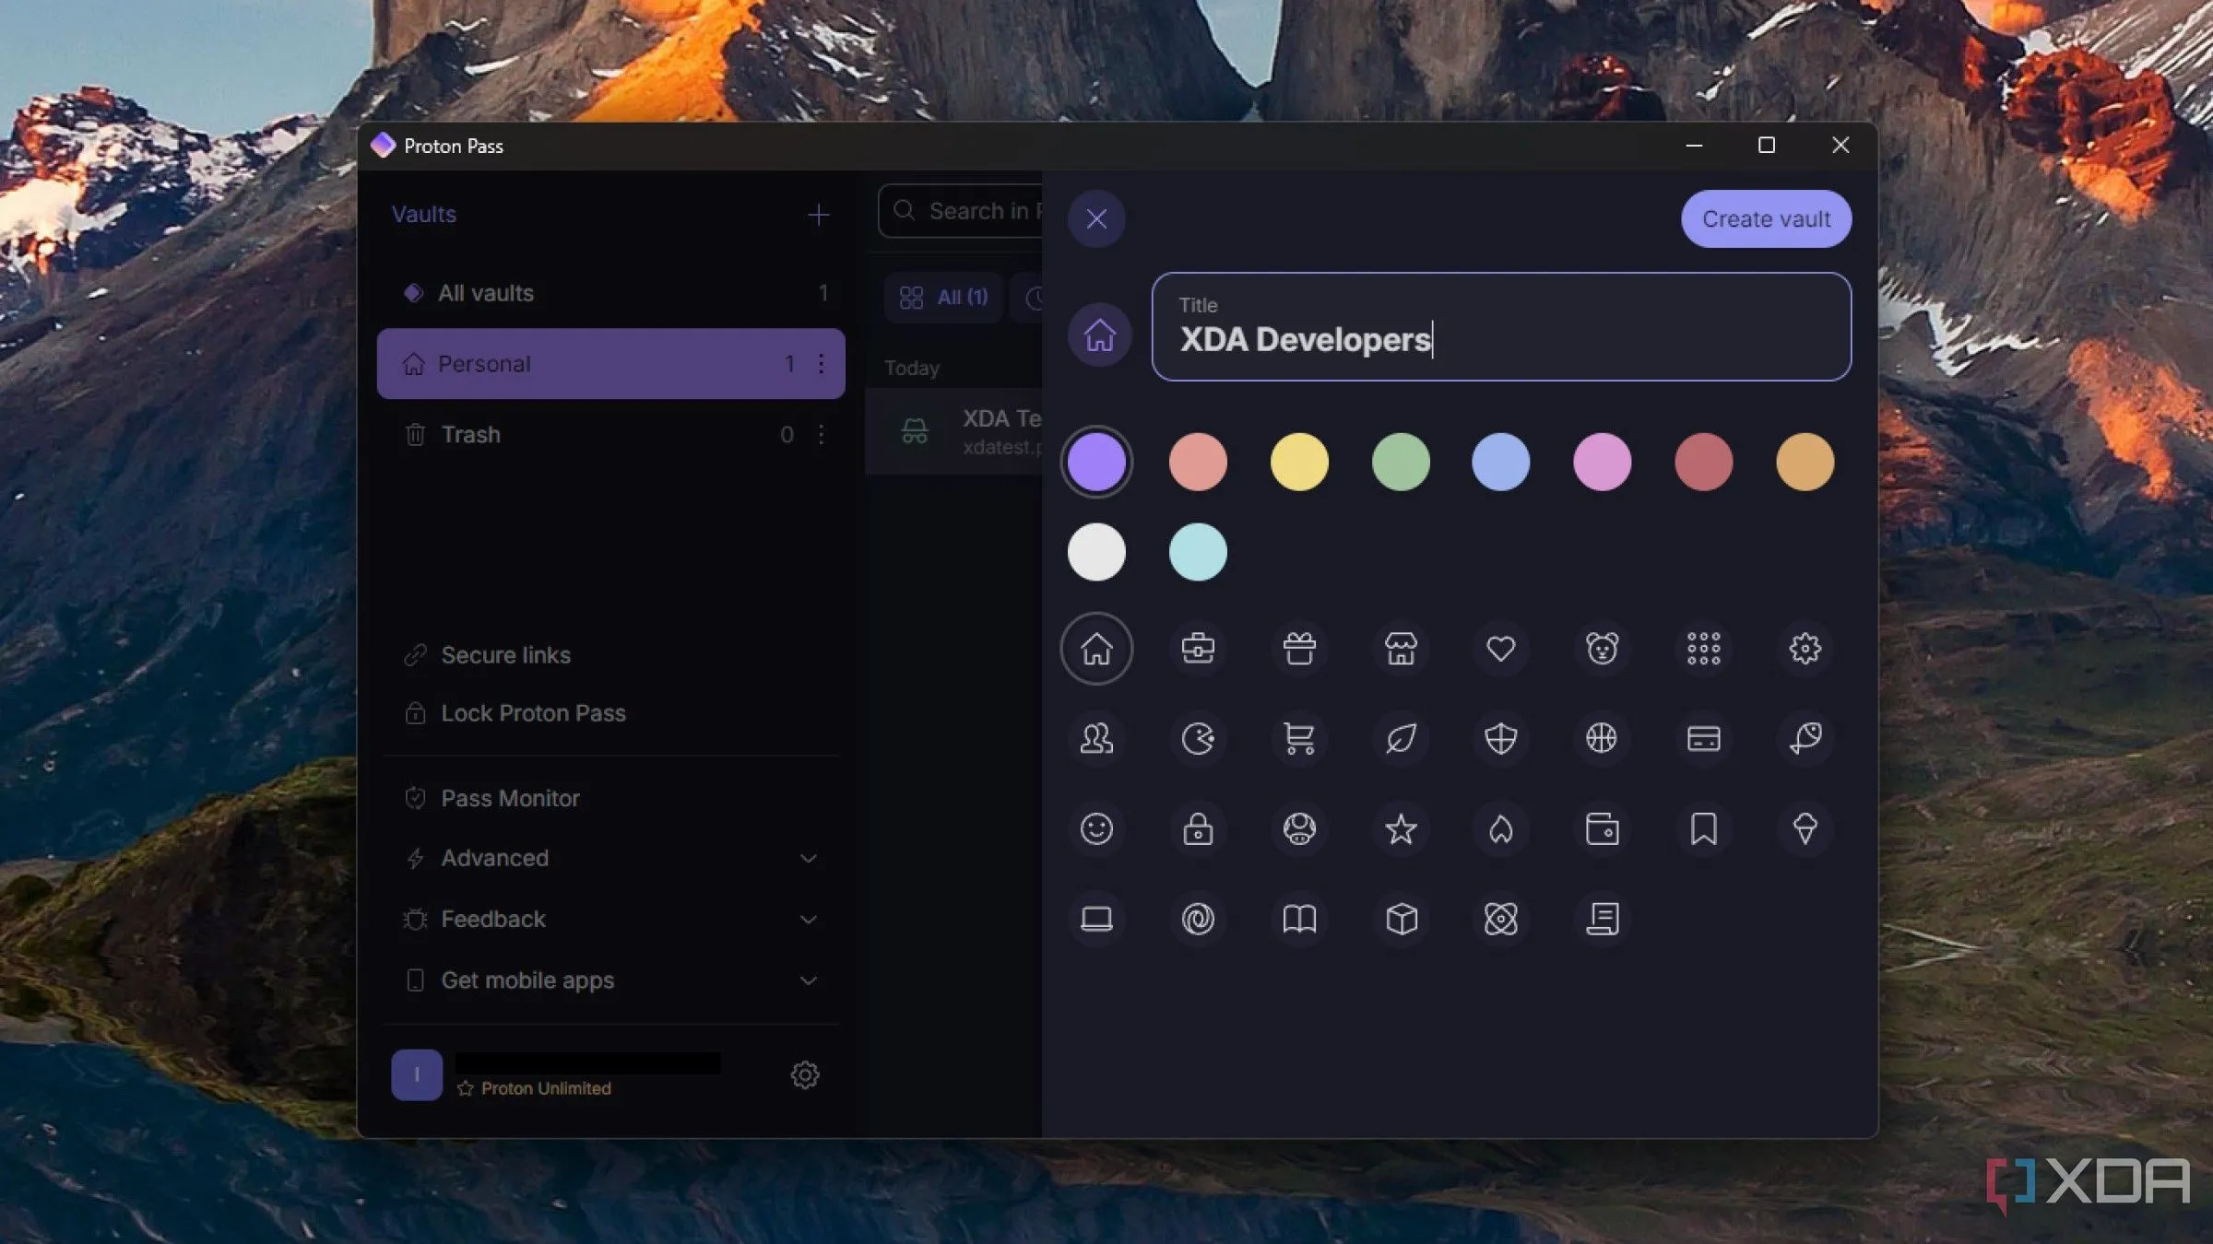This screenshot has width=2213, height=1244.
Task: Choose the salmon pink vault color
Action: click(x=1198, y=462)
